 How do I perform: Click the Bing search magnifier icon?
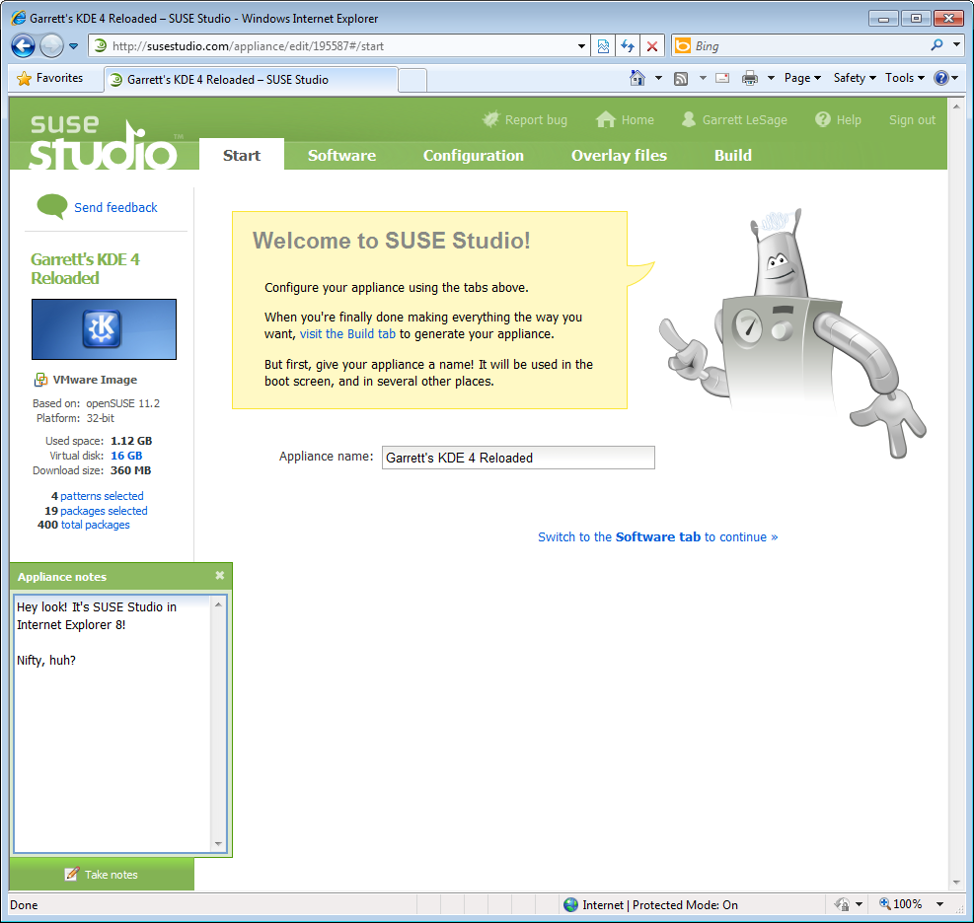pyautogui.click(x=937, y=44)
